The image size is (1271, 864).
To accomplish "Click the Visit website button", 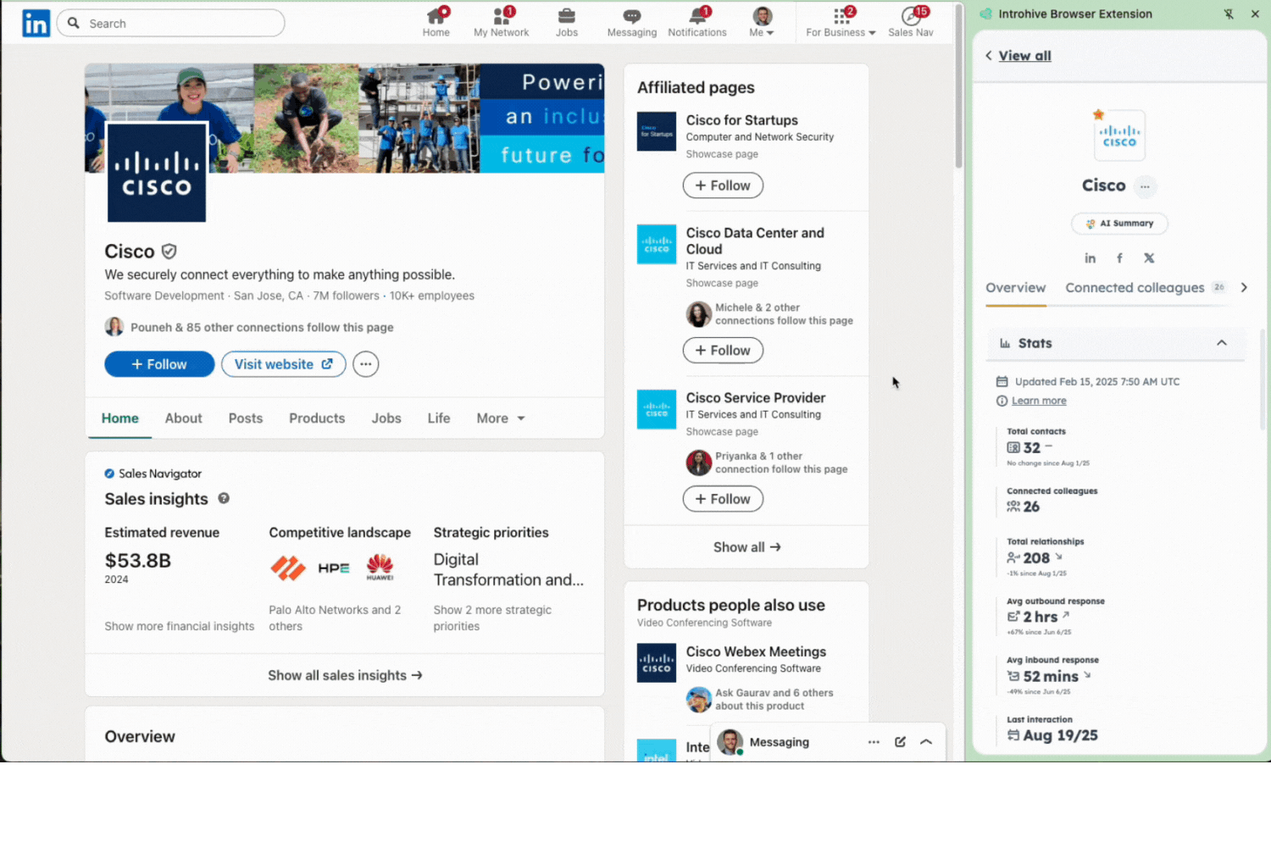I will click(x=283, y=364).
